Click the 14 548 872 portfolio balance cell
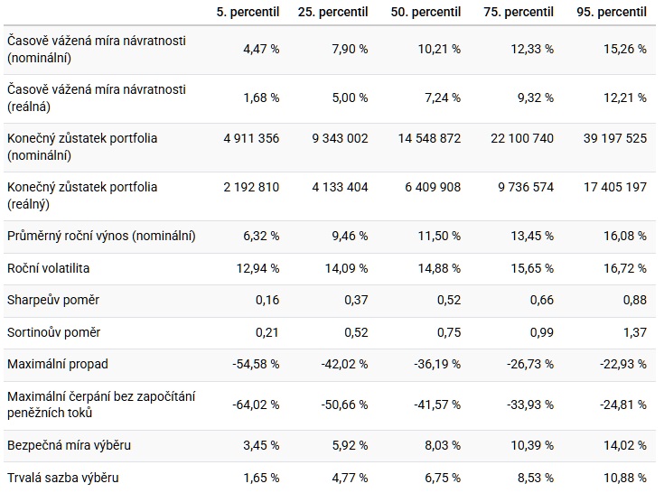Screen dimensions: 664x493 [429, 138]
